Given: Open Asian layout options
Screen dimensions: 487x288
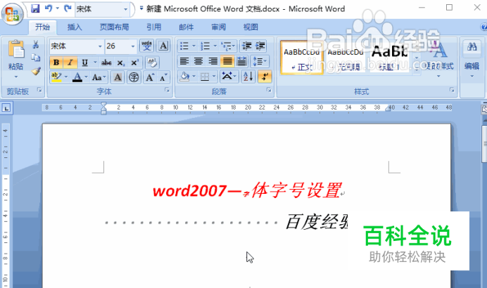Looking at the screenshot, I should point(229,77).
